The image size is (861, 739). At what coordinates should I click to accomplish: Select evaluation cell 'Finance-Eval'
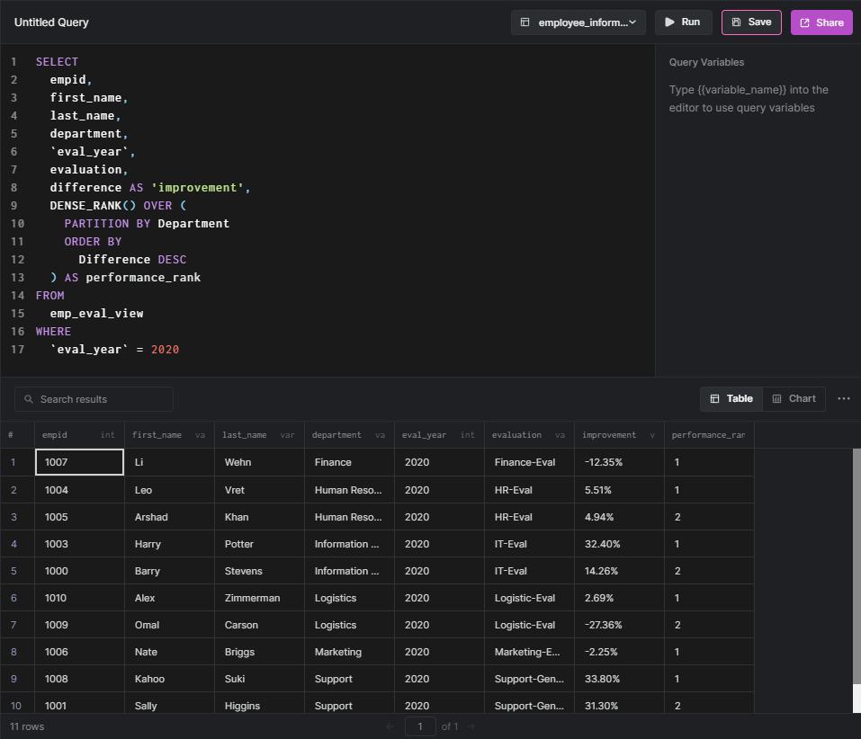529,462
